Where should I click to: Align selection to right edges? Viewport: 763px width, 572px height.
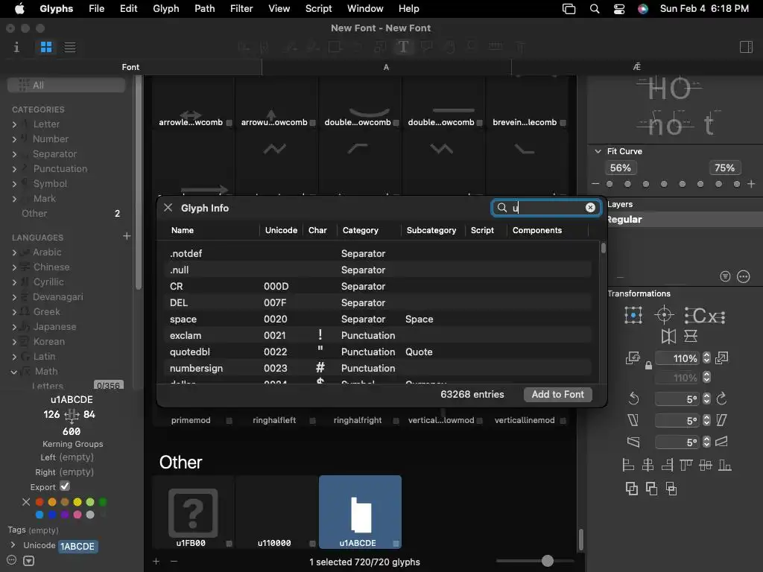click(667, 465)
